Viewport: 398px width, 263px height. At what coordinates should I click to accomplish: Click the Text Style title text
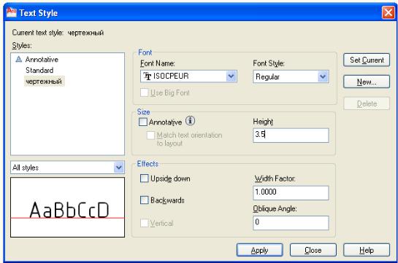click(x=38, y=13)
